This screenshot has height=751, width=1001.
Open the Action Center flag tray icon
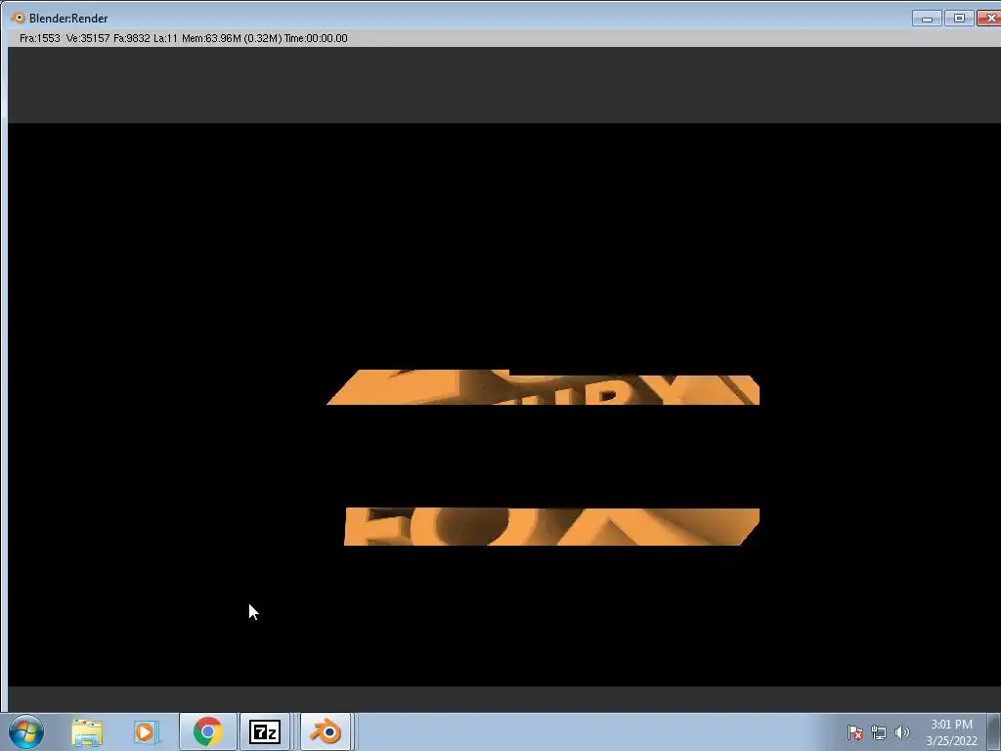click(855, 732)
